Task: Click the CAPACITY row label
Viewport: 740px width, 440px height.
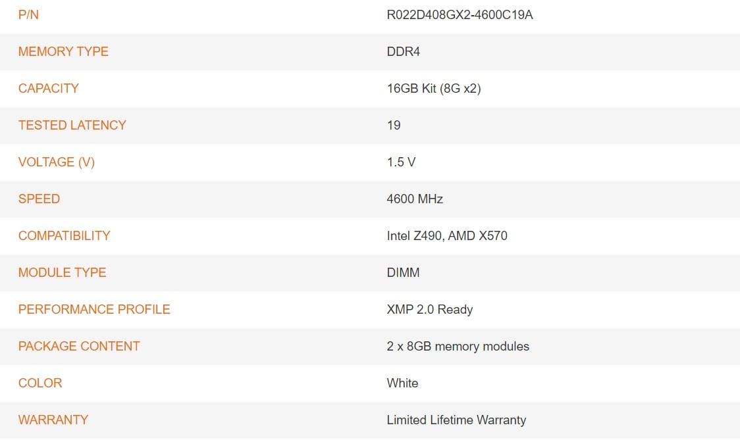Action: (x=49, y=88)
